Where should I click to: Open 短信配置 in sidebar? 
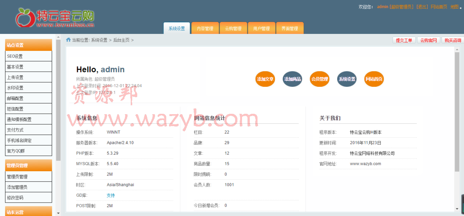[x=29, y=109]
